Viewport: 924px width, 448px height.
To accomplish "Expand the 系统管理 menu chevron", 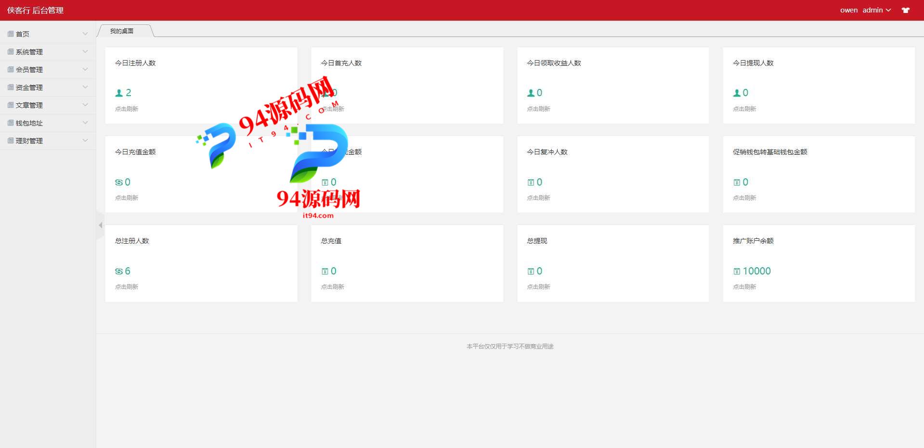I will coord(85,51).
